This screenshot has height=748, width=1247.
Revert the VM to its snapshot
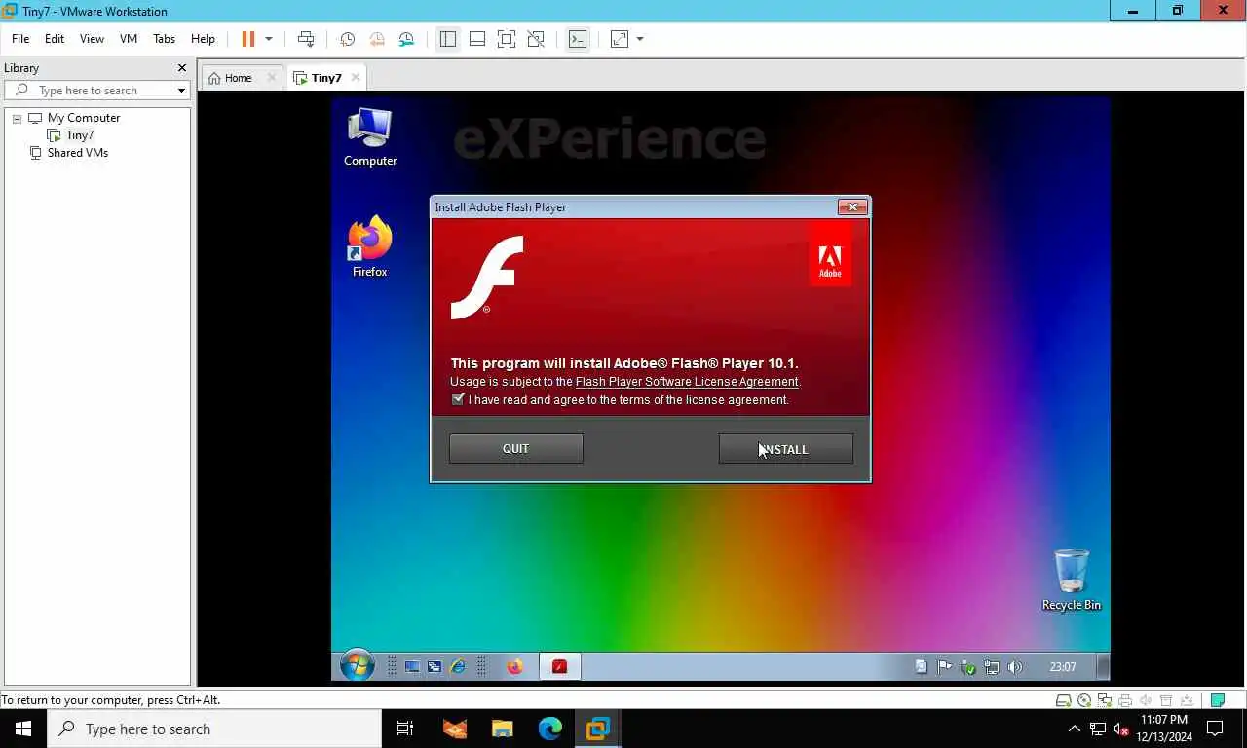(x=376, y=39)
